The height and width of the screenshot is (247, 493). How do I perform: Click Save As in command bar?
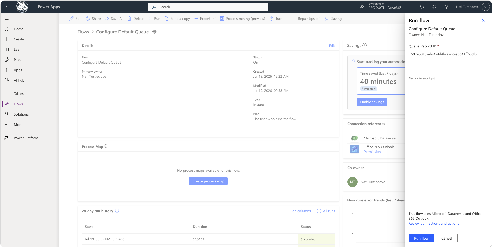114,19
